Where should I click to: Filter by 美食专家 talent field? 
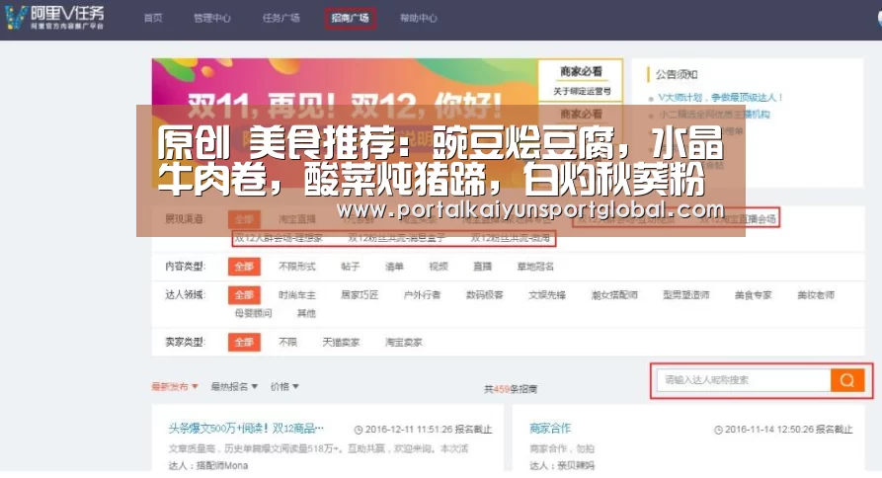click(754, 295)
